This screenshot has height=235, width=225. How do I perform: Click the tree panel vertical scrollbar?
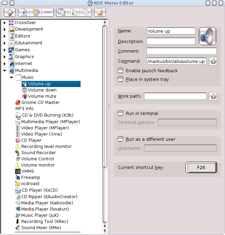(105, 103)
